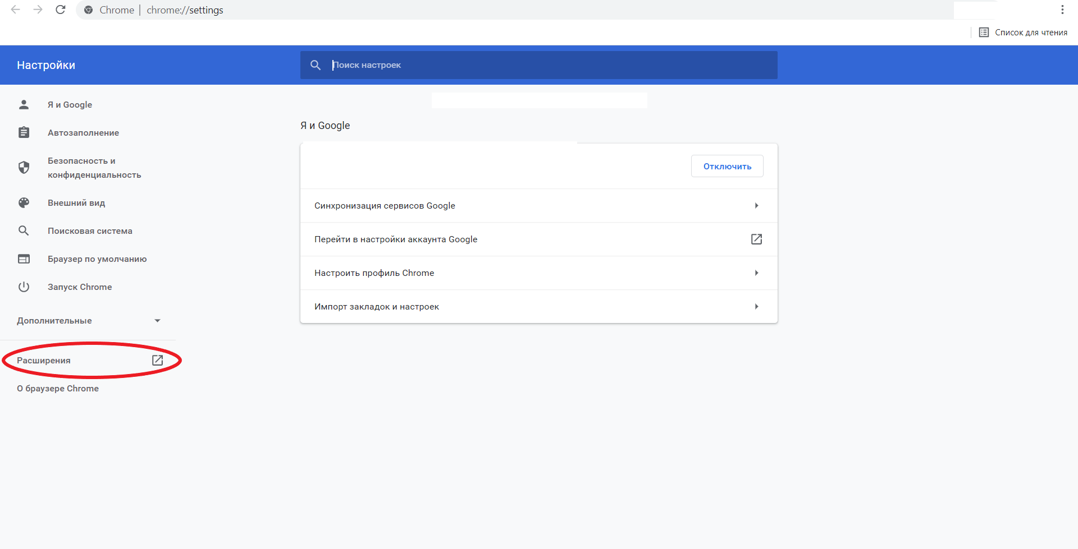The height and width of the screenshot is (549, 1078).
Task: Click the clipboard icon for Автозаполнение
Action: coord(24,132)
